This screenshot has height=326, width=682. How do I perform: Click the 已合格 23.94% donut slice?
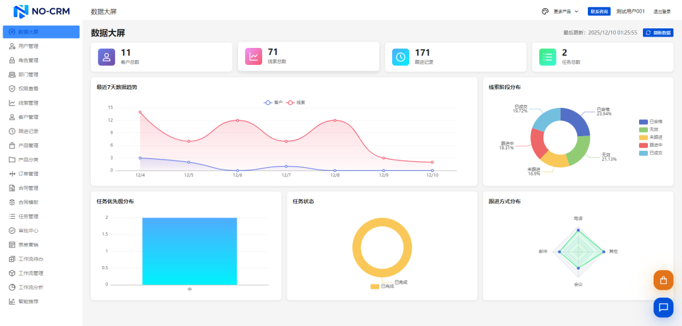(577, 120)
